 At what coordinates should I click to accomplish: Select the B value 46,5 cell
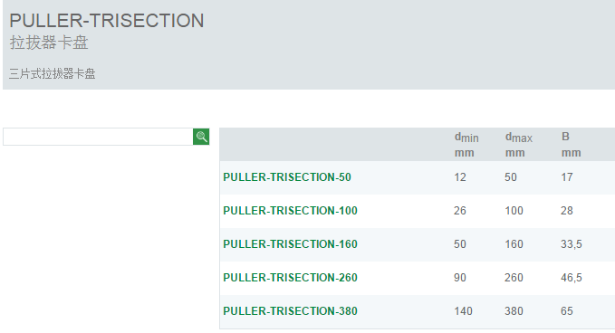572,278
